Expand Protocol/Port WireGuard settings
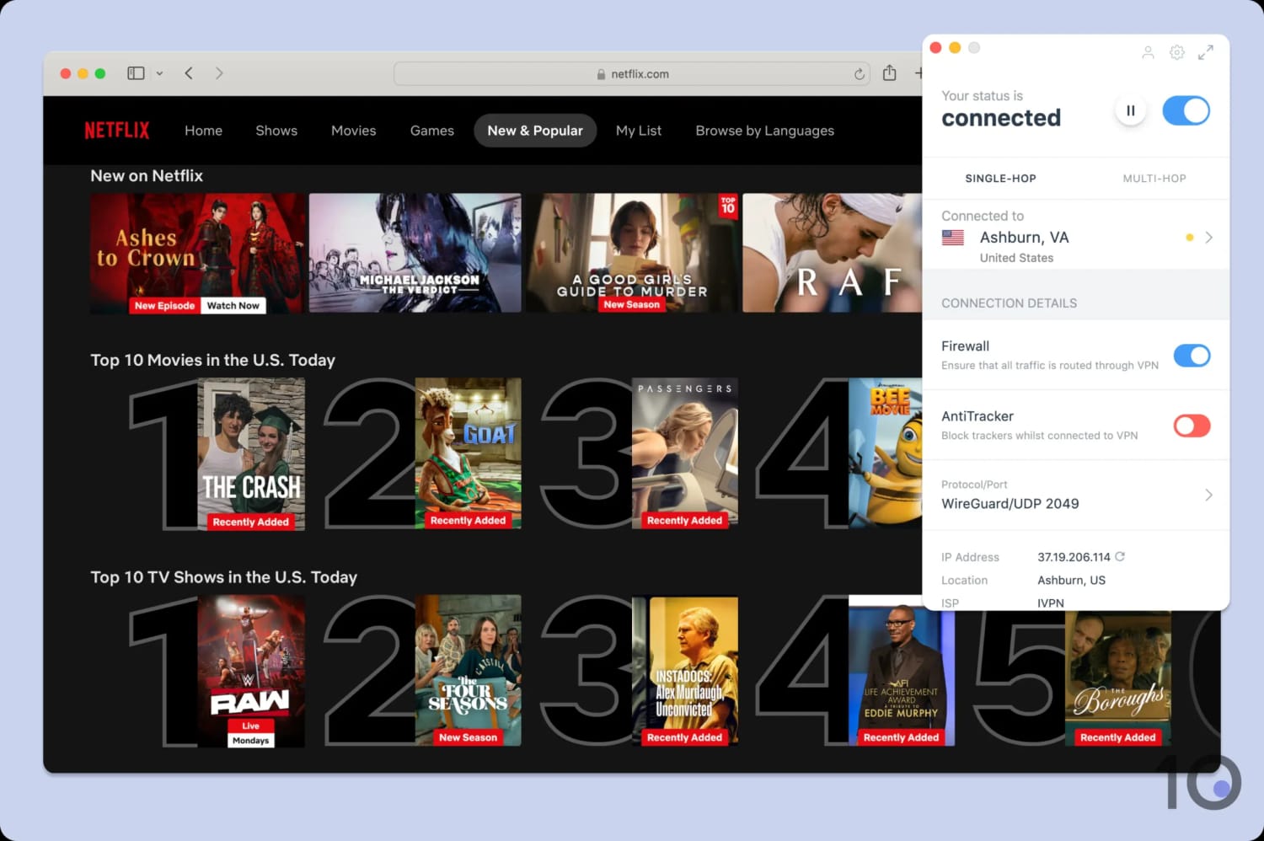The width and height of the screenshot is (1264, 841). (x=1208, y=495)
